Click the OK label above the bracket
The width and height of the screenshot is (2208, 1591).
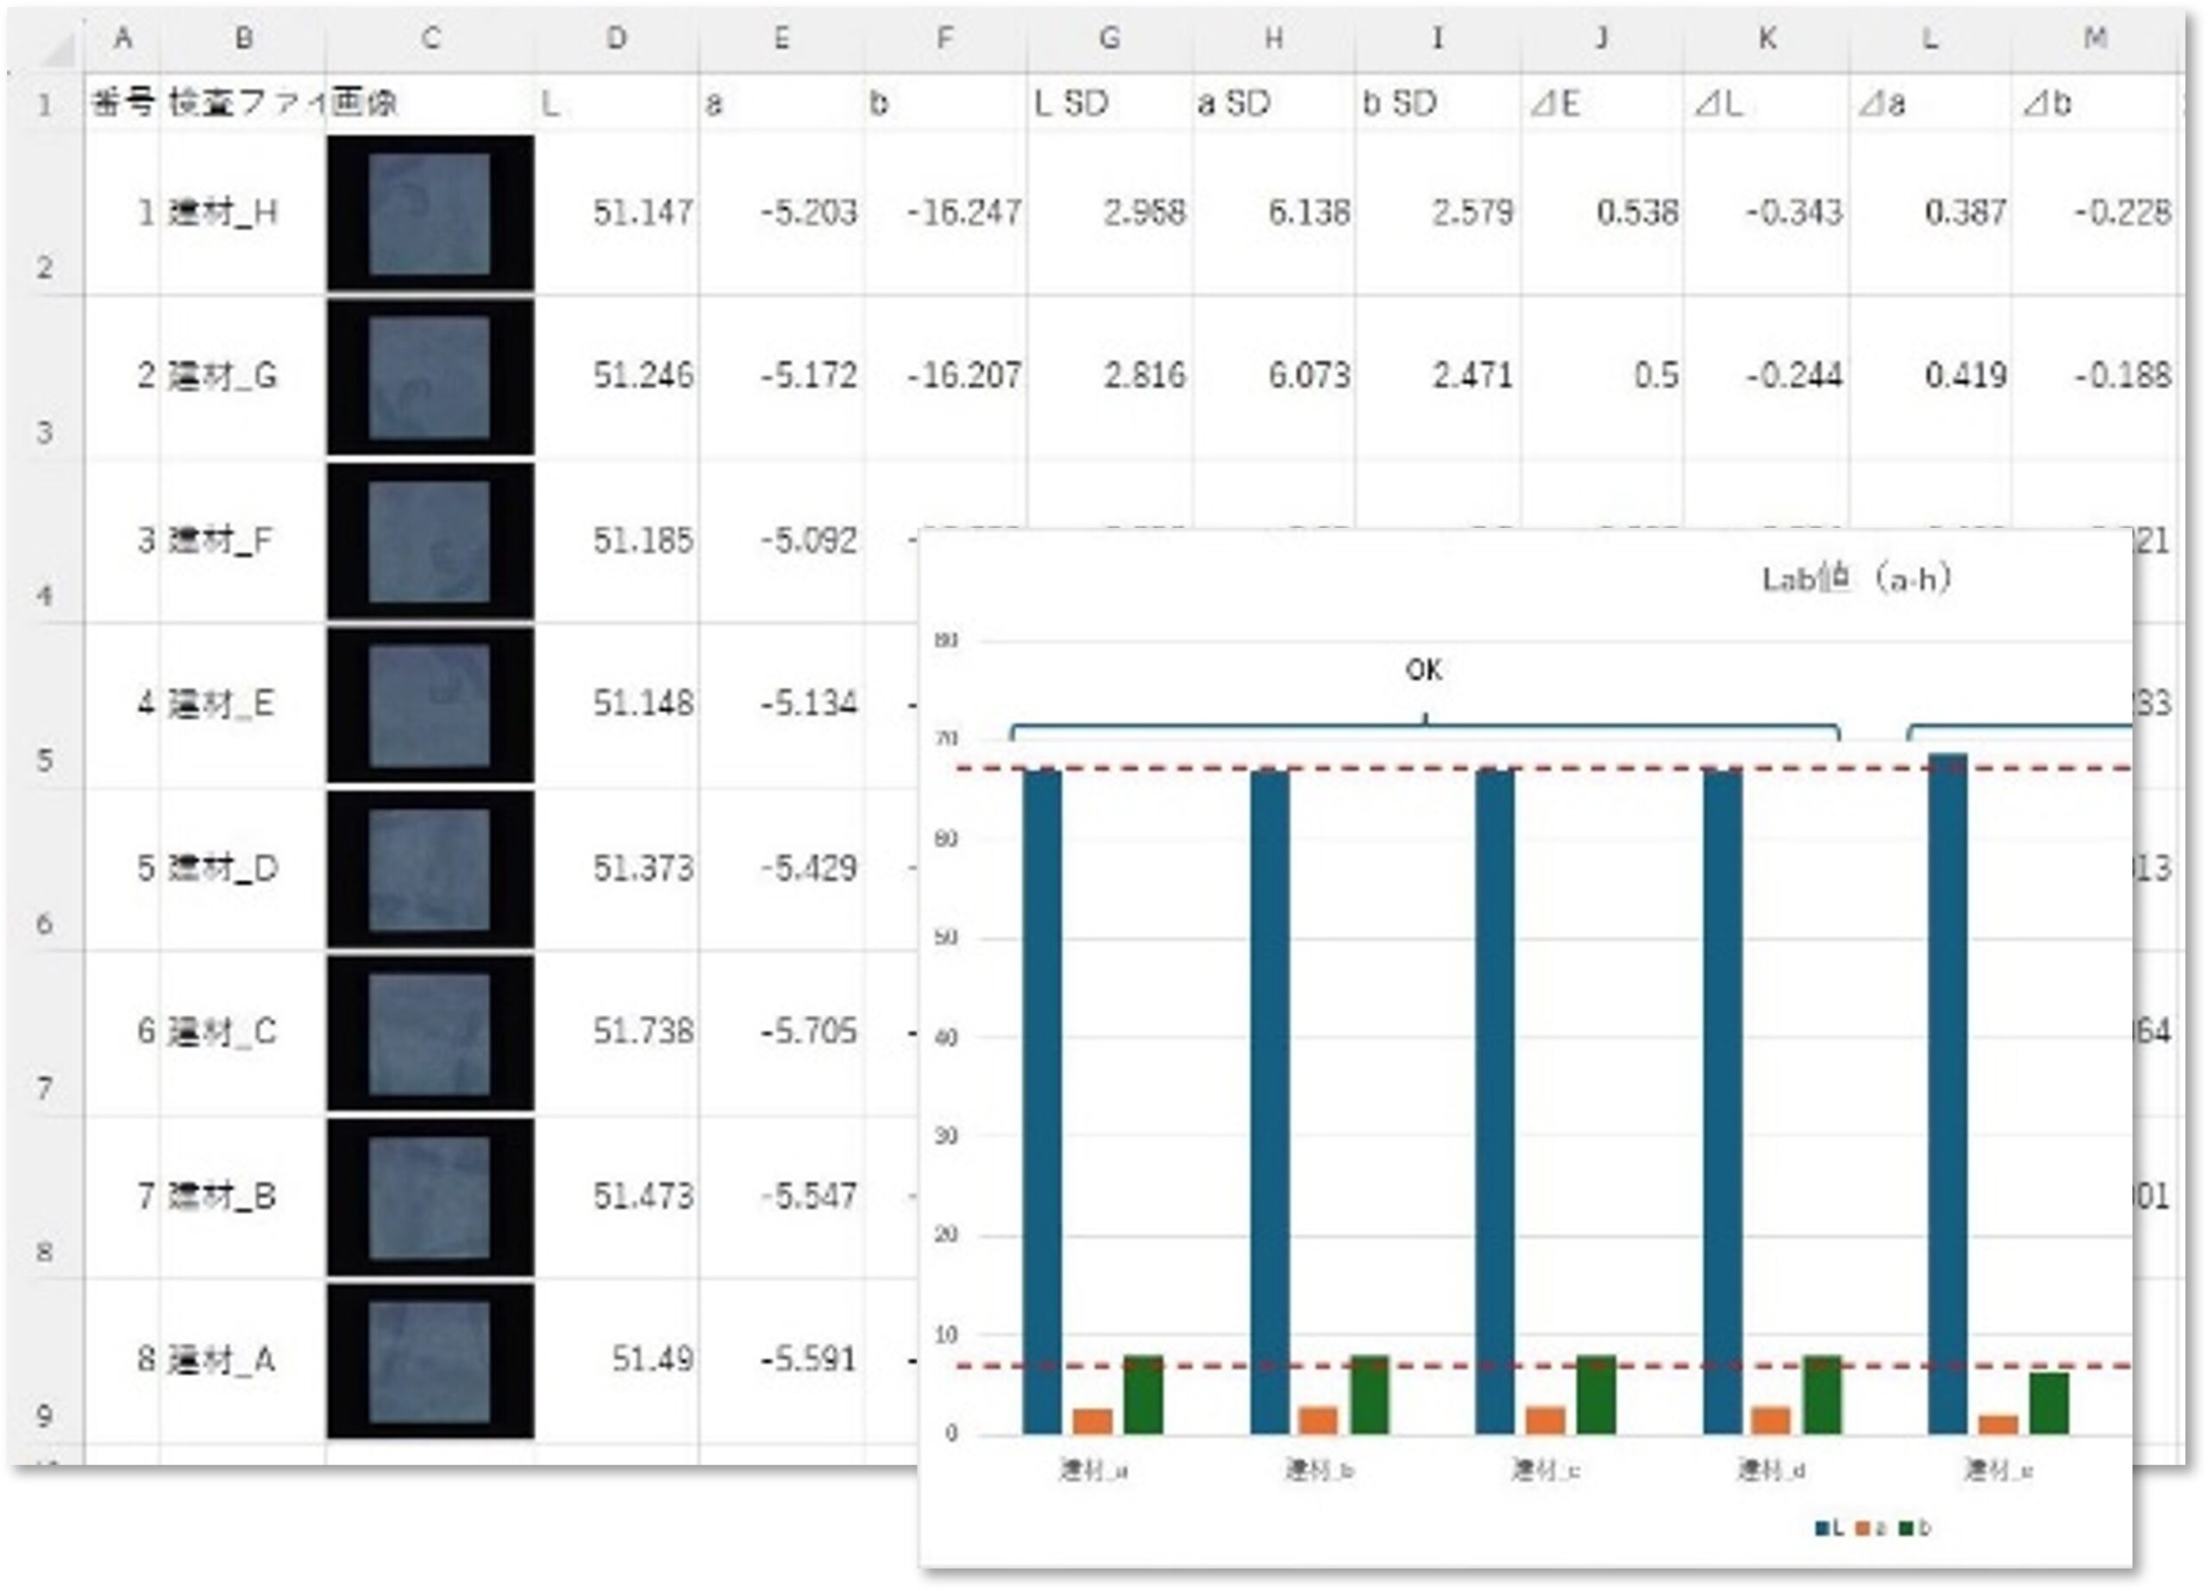coord(1423,669)
